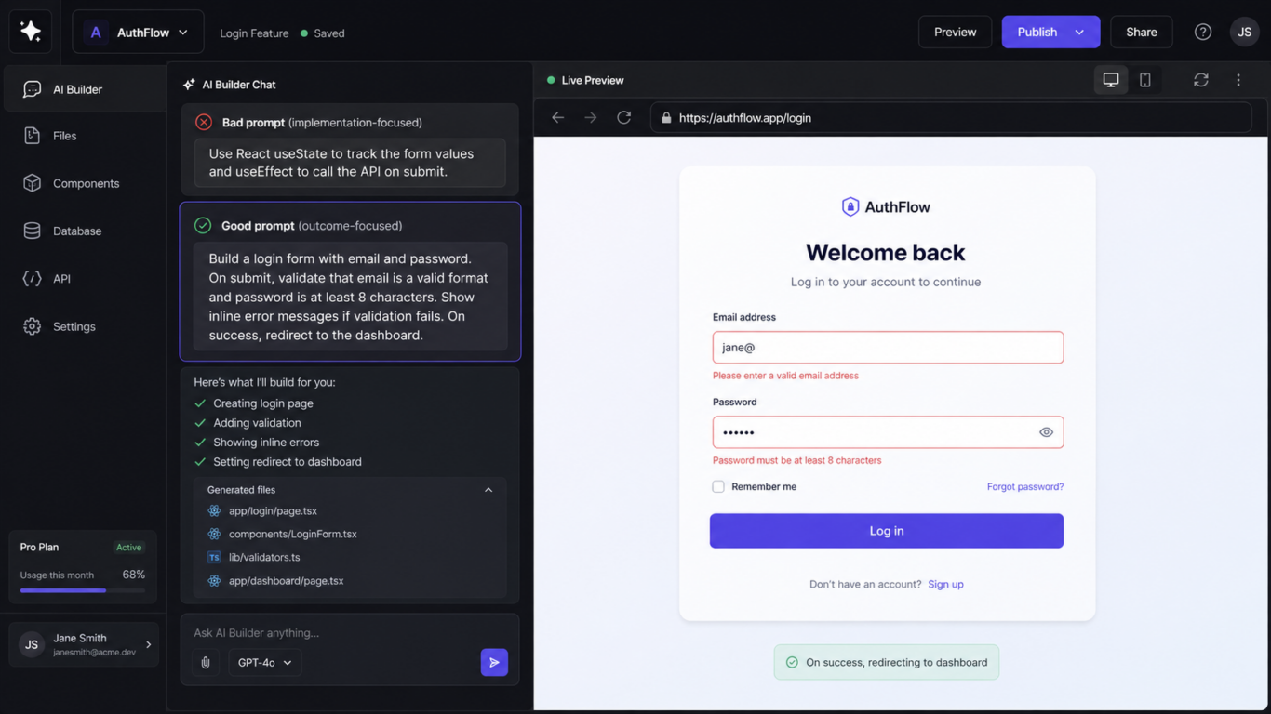Refresh the Live Preview
This screenshot has height=714, width=1271.
pos(1201,80)
